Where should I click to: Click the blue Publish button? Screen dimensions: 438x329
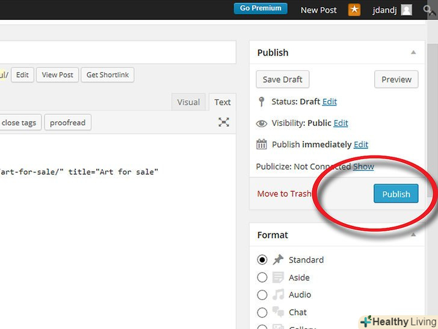tap(396, 193)
